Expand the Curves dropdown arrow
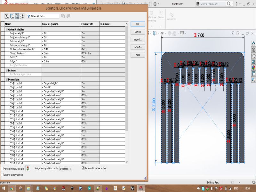This screenshot has width=256, height=192. tap(161, 26)
